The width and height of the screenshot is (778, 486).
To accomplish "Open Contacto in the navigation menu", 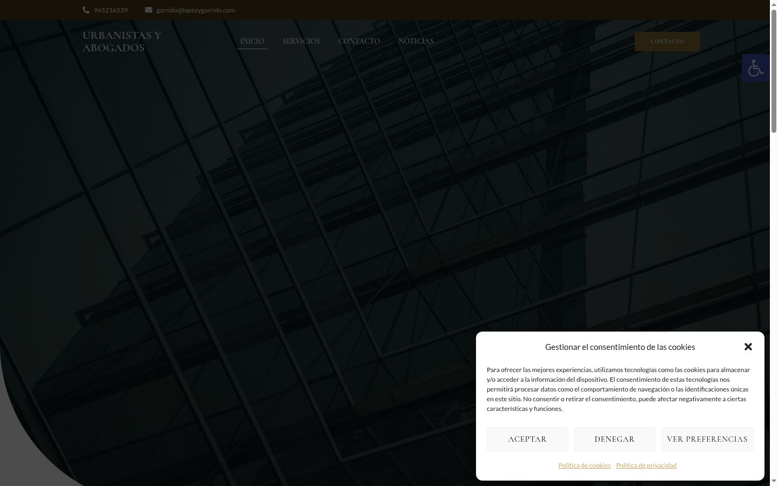I will click(359, 41).
